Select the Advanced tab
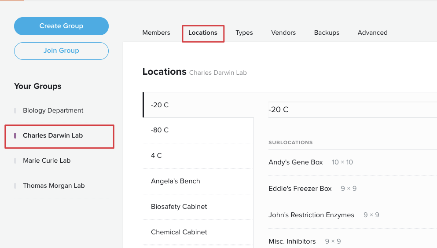The width and height of the screenshot is (437, 248). pyautogui.click(x=372, y=33)
